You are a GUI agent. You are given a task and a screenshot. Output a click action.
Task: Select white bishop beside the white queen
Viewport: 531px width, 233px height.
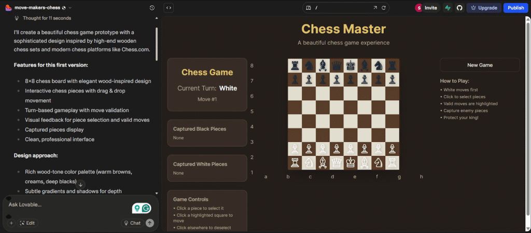[x=323, y=163]
